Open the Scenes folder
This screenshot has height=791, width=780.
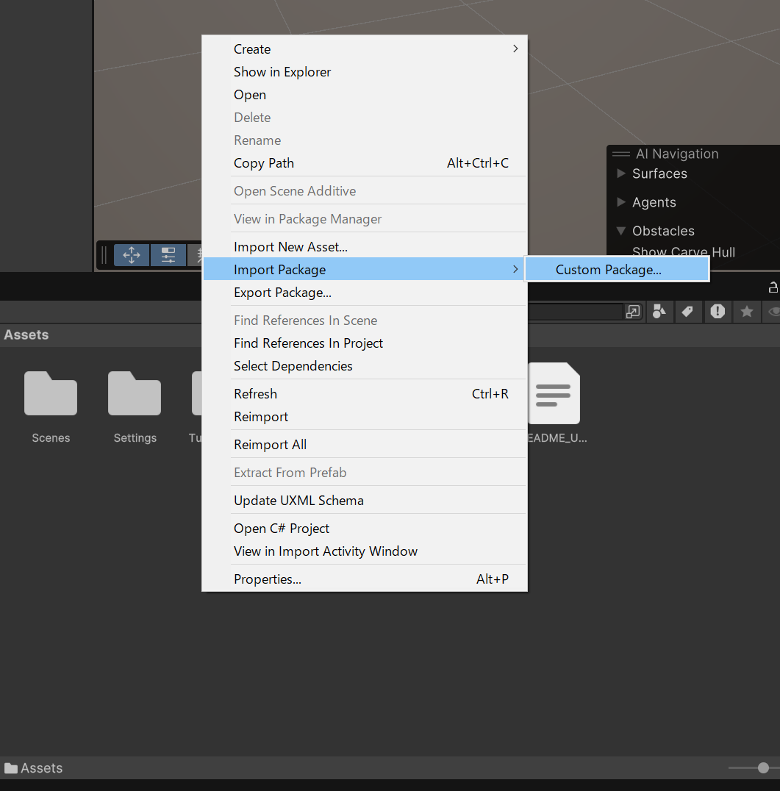point(51,393)
